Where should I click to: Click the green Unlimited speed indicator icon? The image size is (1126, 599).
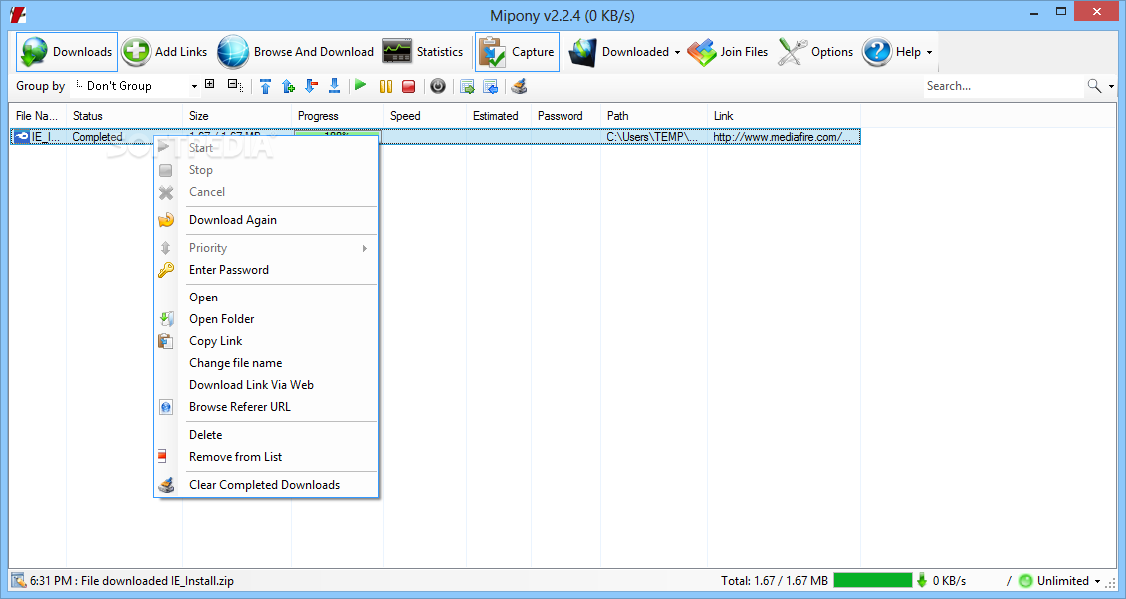pyautogui.click(x=1025, y=581)
